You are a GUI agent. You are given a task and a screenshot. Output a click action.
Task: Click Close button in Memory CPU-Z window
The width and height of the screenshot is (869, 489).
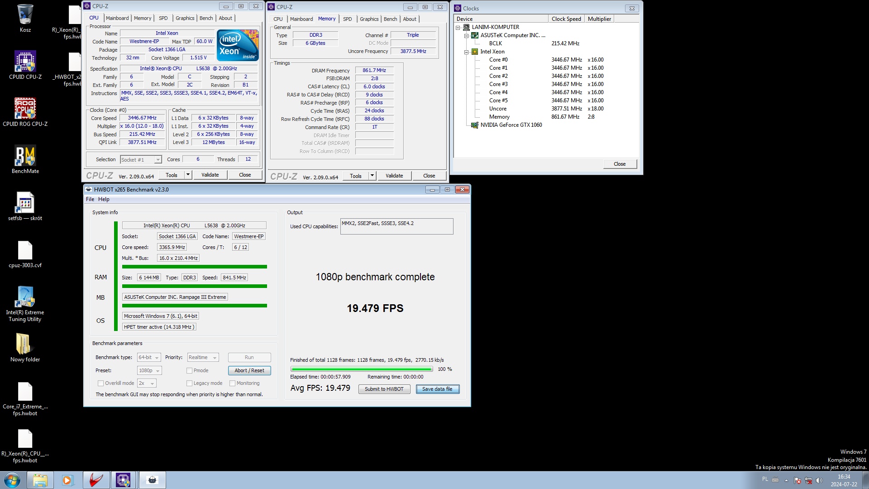[429, 176]
